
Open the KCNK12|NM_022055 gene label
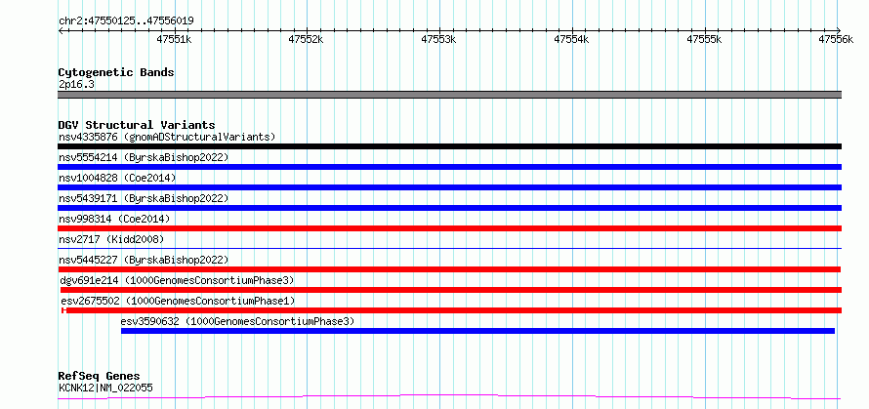point(105,388)
